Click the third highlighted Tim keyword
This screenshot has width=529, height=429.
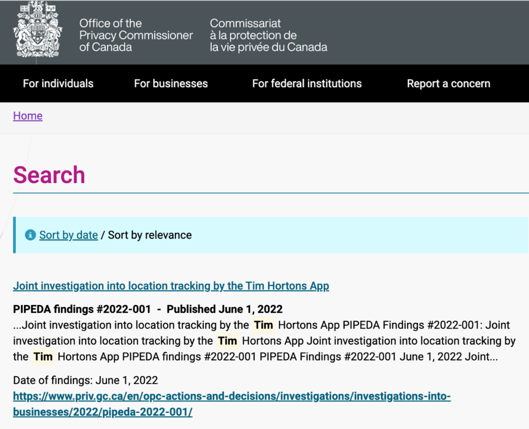(x=43, y=357)
